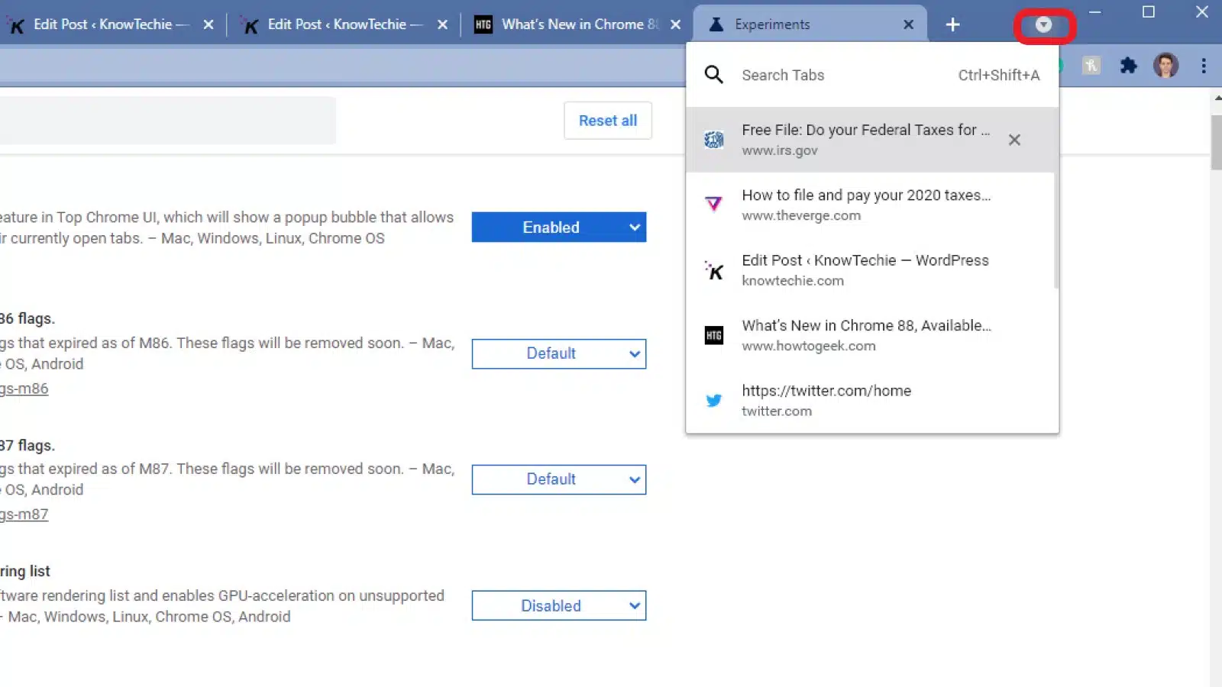The height and width of the screenshot is (687, 1222).
Task: Open the Honey extension icon
Action: 1091,66
